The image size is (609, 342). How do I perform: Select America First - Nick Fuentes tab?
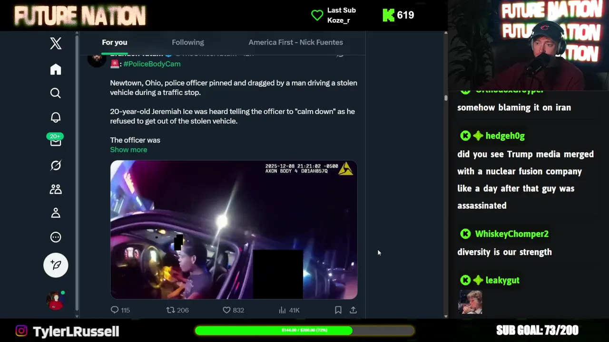(295, 42)
